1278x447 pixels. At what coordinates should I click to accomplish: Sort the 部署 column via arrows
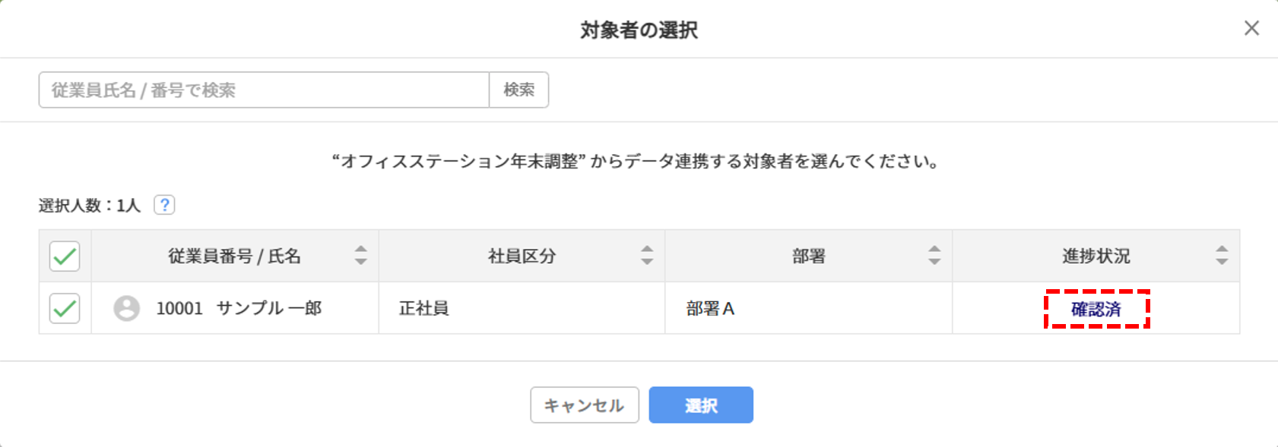coord(934,256)
